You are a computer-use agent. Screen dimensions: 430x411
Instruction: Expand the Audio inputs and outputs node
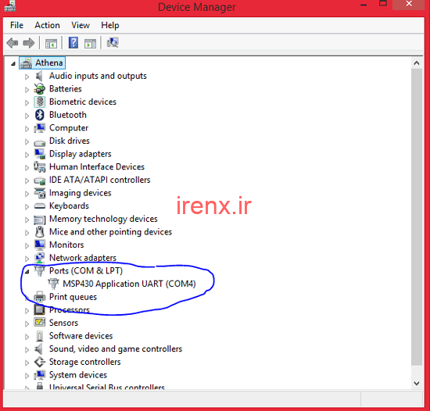pyautogui.click(x=27, y=77)
